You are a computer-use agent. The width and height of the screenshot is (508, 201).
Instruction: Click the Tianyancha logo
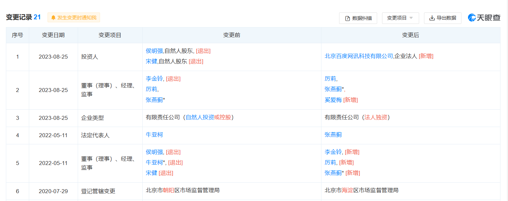tap(484, 18)
